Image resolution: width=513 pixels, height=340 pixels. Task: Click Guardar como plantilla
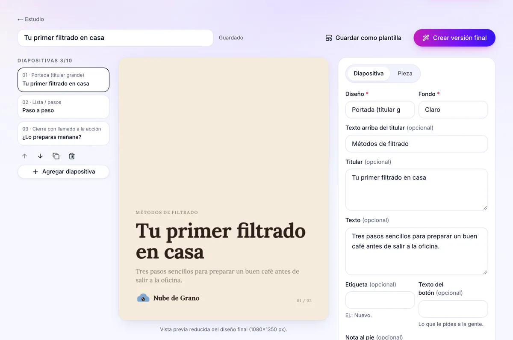(x=363, y=38)
